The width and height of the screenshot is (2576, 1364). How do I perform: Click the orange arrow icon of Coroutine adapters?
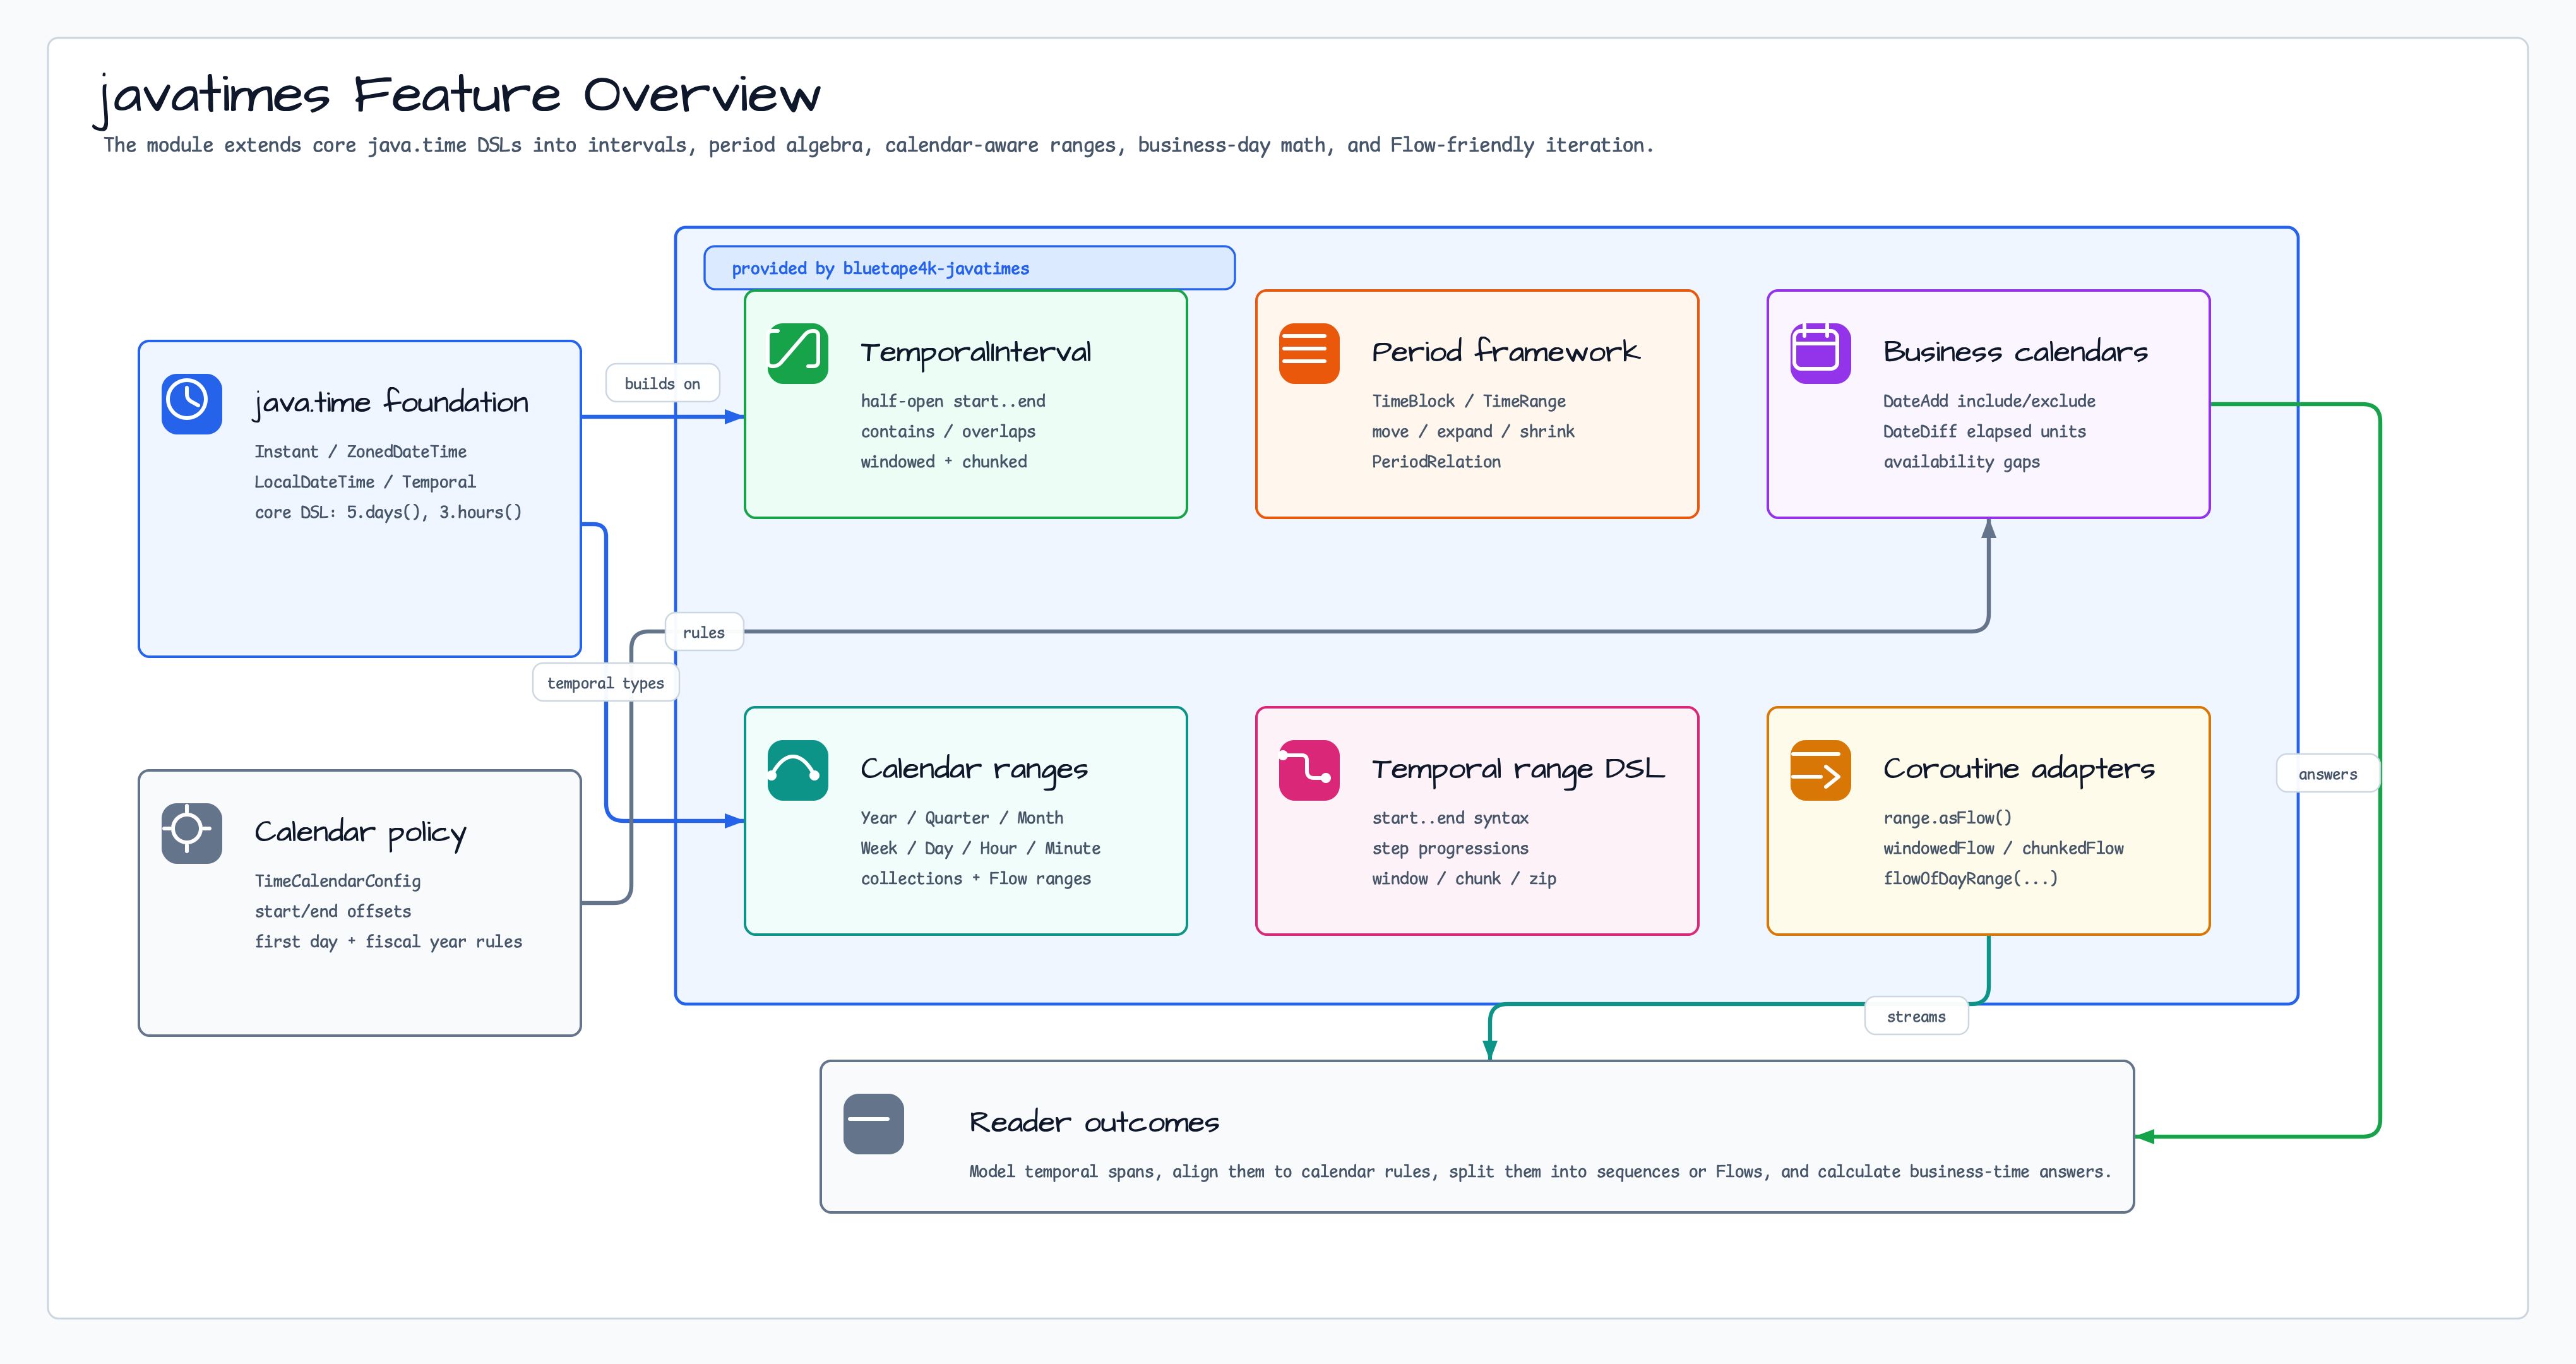pyautogui.click(x=1820, y=770)
